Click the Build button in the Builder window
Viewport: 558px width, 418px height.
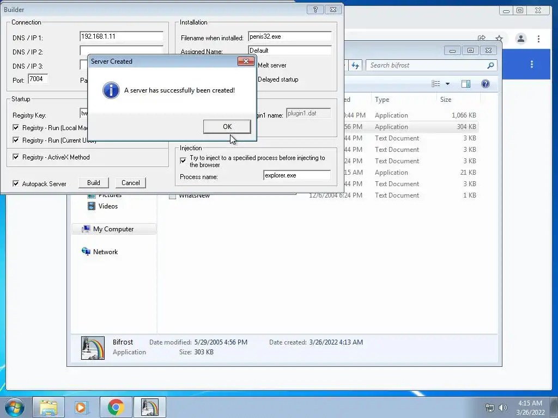[94, 183]
